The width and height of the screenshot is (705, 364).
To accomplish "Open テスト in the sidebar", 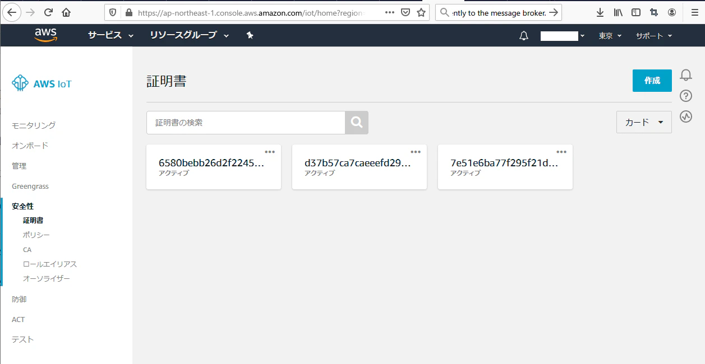I will 23,339.
